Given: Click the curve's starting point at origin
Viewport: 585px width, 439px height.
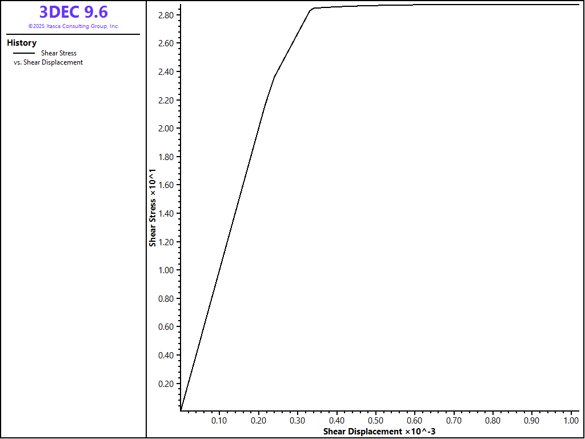Looking at the screenshot, I should 181,410.
